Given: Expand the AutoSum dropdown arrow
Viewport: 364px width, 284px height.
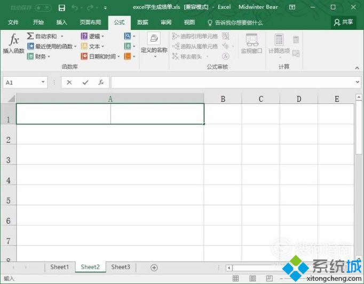Looking at the screenshot, I should click(62, 36).
